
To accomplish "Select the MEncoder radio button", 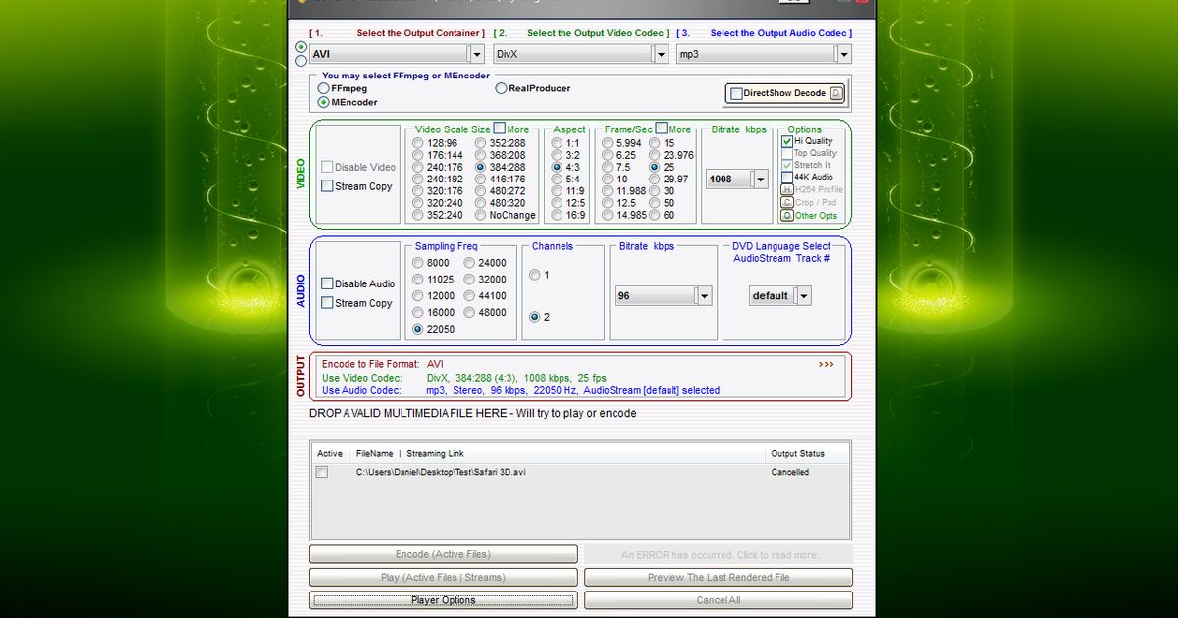I will point(323,102).
